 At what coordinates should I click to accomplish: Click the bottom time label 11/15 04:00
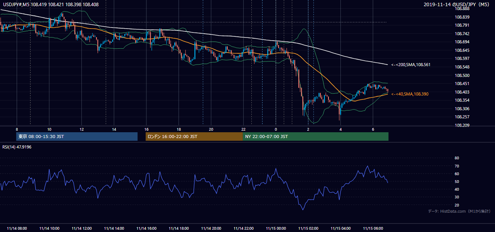(340, 229)
